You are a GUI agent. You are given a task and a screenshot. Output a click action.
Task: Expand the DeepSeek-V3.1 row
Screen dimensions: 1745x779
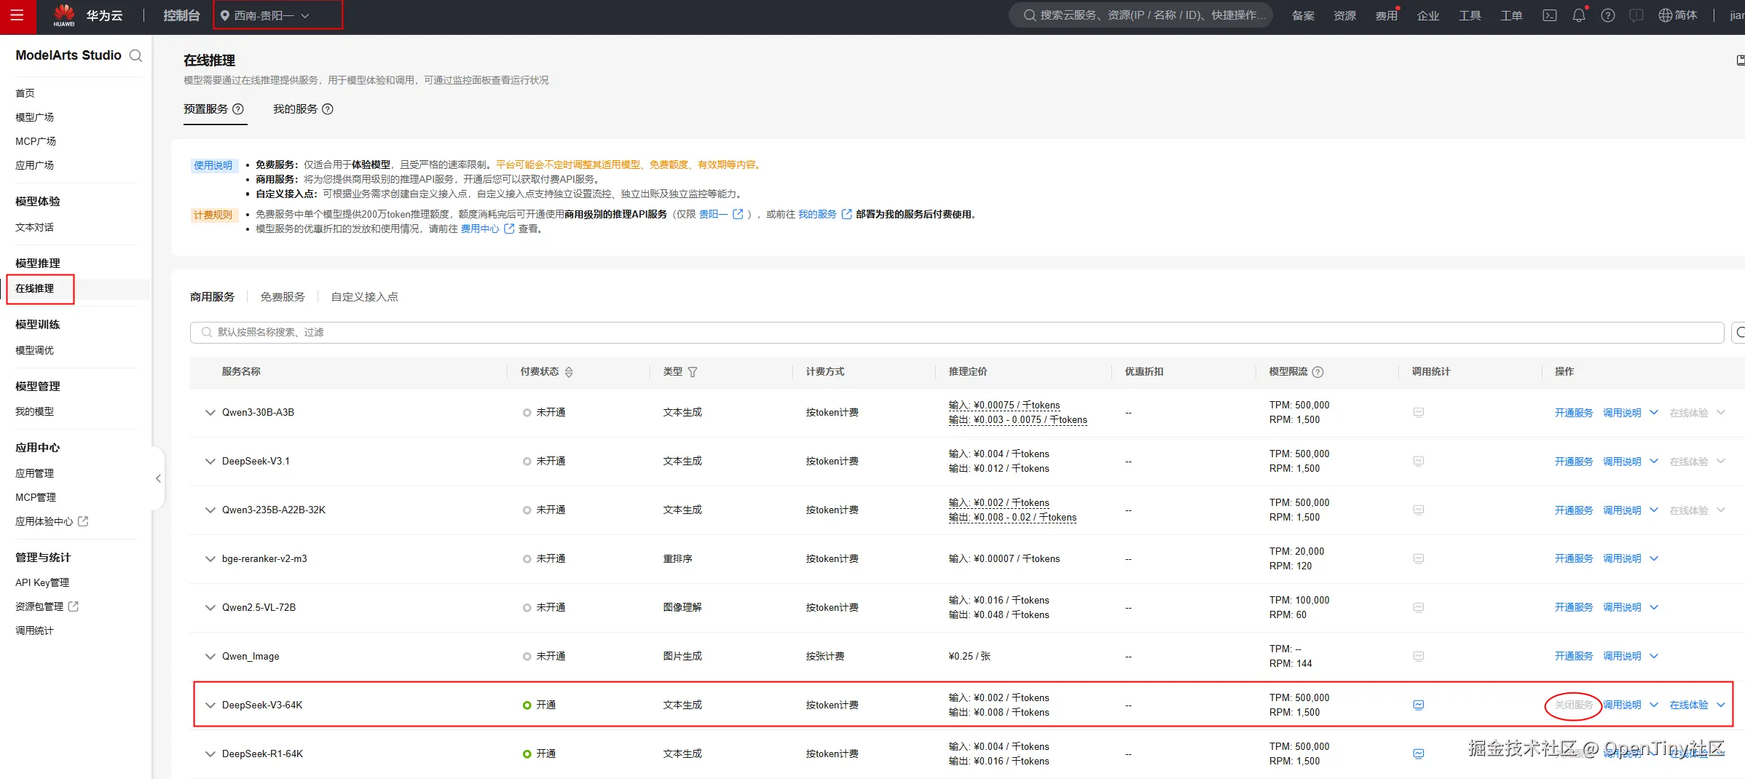coord(210,462)
